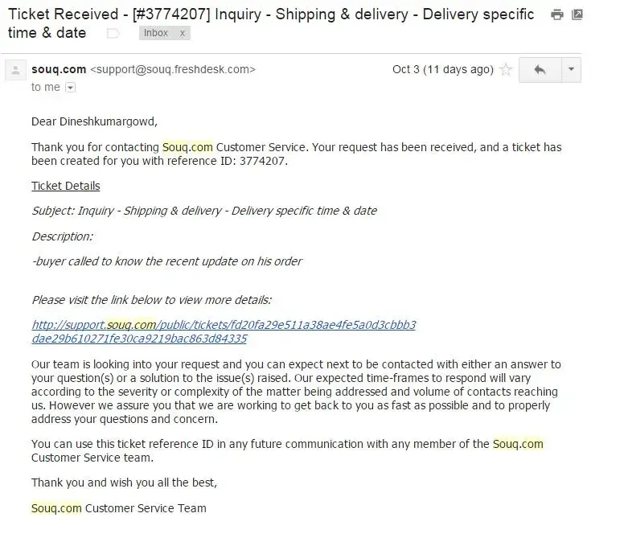Click the Oct 3 date timestamp
This screenshot has width=620, height=538.
[442, 69]
